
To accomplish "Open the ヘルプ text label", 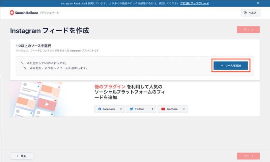I will coord(252,13).
